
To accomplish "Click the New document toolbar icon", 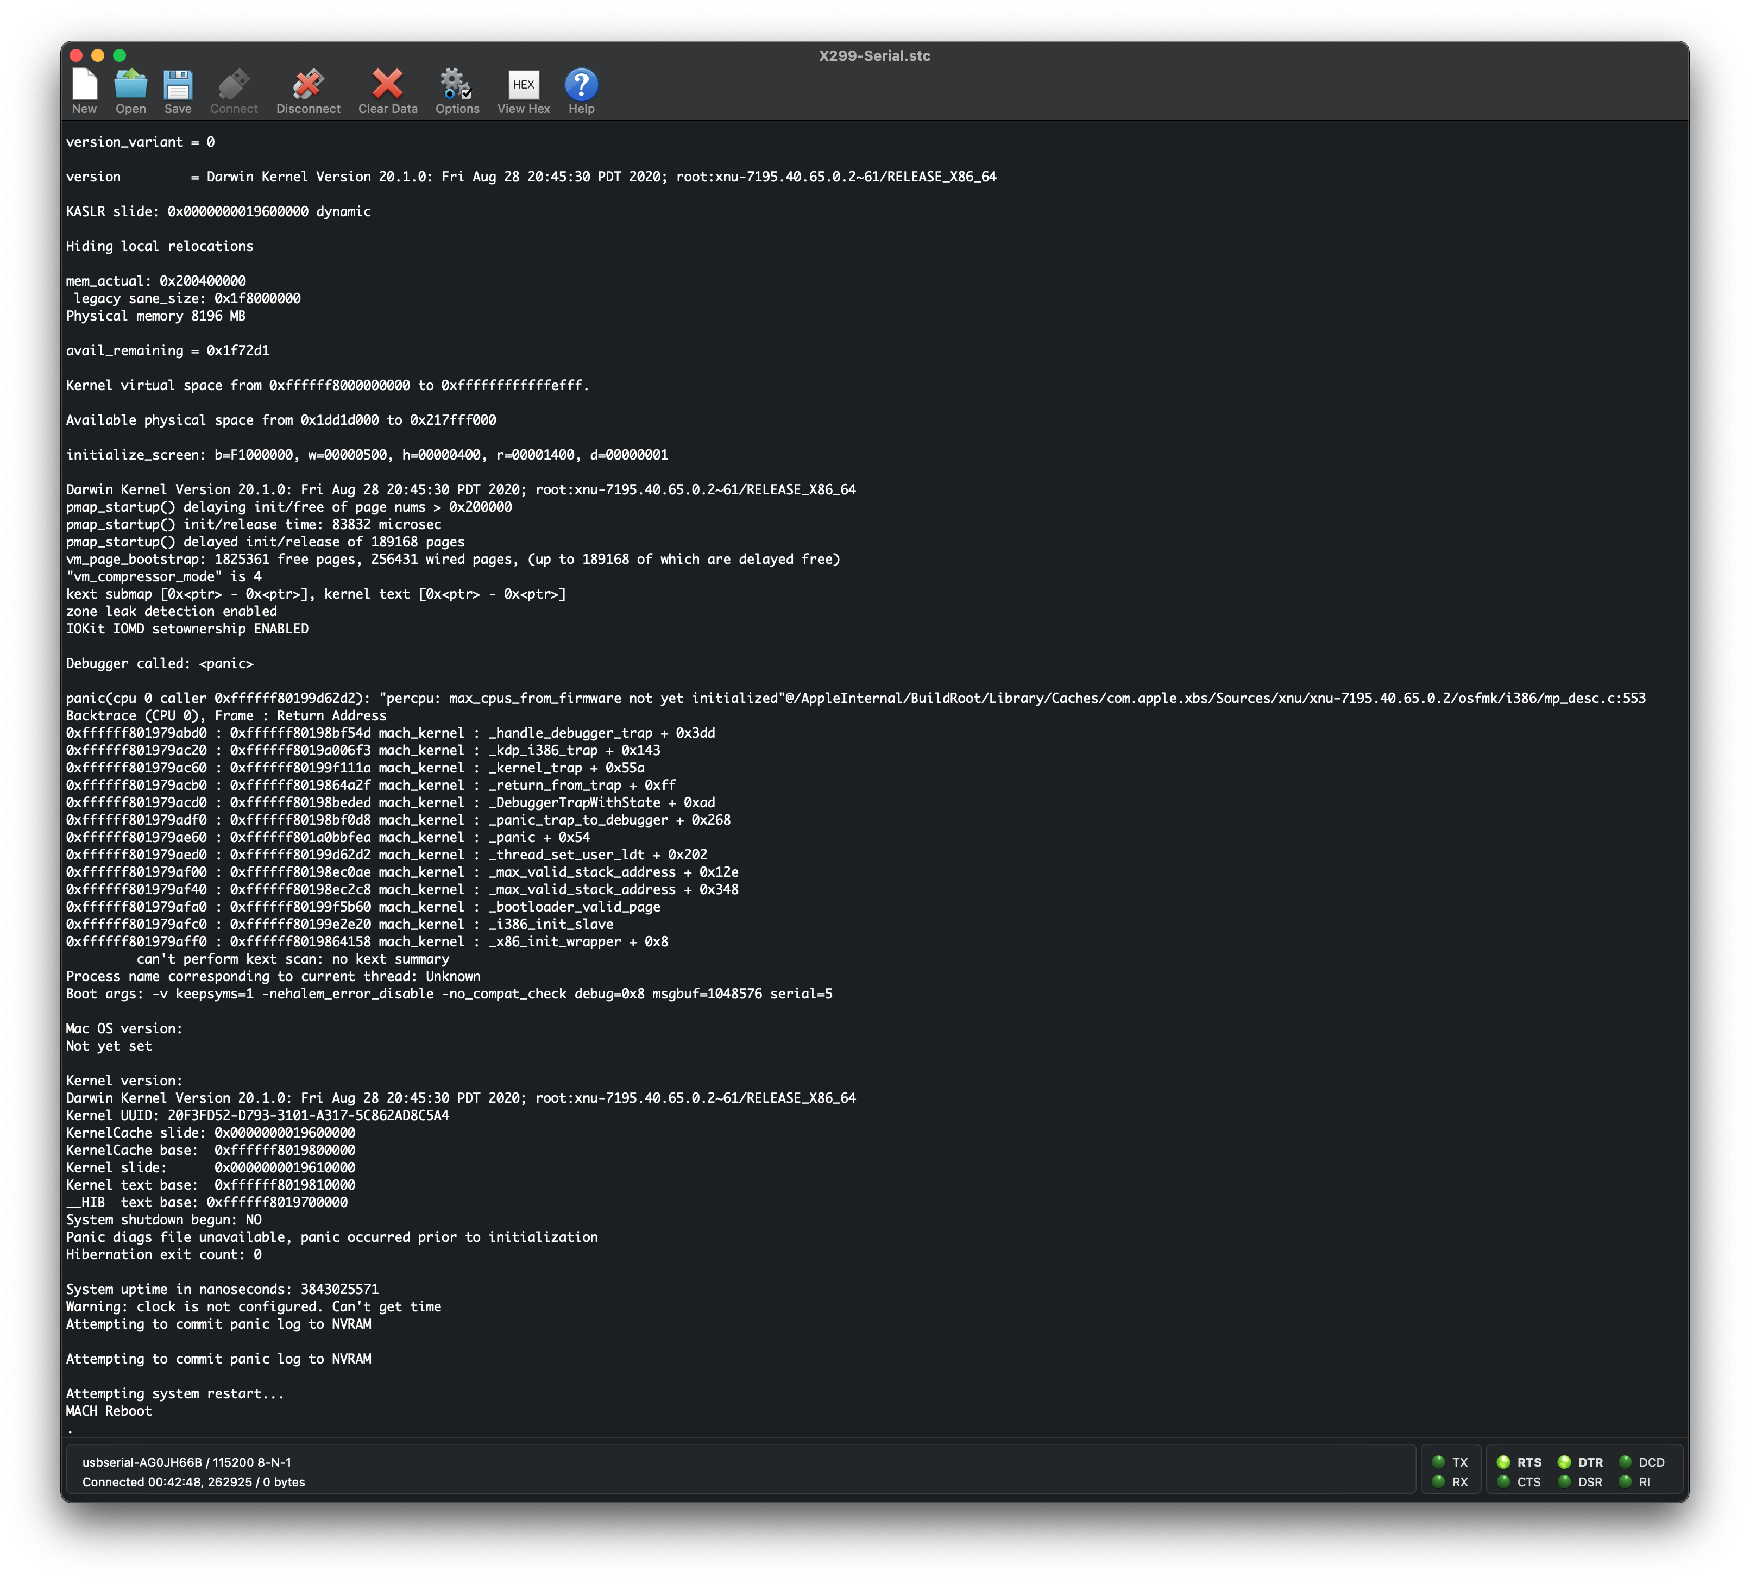I will click(x=84, y=85).
